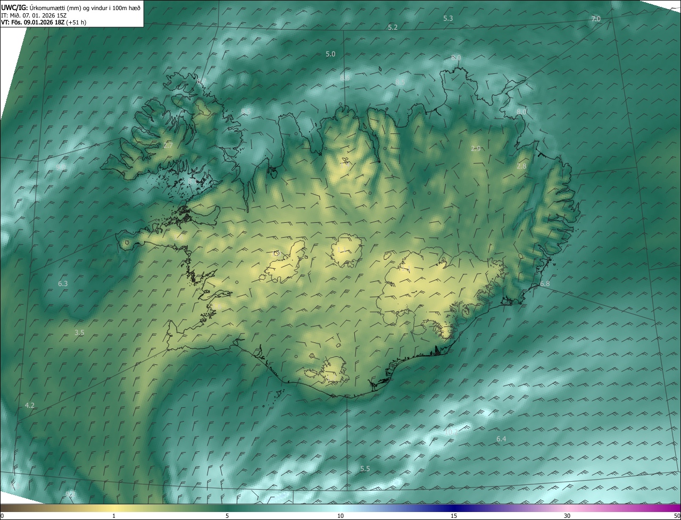Click the valid time 'VT: Fös. 09.01.2026 18Z (+51 h)'
The width and height of the screenshot is (681, 520).
[x=44, y=22]
